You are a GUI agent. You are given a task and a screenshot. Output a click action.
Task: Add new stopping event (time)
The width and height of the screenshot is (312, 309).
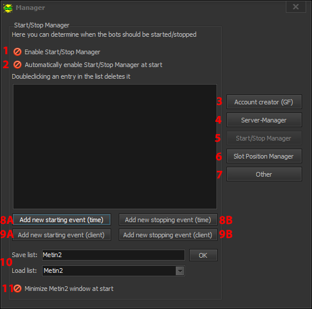(x=168, y=220)
